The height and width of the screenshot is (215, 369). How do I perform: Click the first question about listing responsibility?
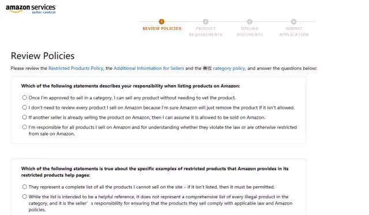(x=131, y=86)
